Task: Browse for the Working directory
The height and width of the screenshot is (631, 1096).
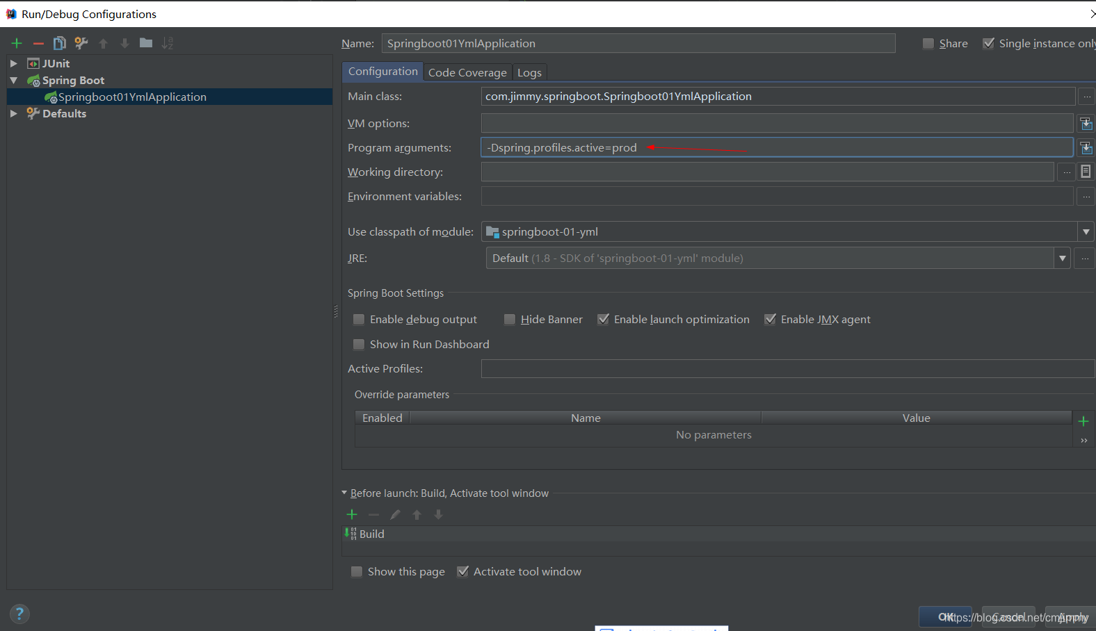Action: pyautogui.click(x=1067, y=172)
